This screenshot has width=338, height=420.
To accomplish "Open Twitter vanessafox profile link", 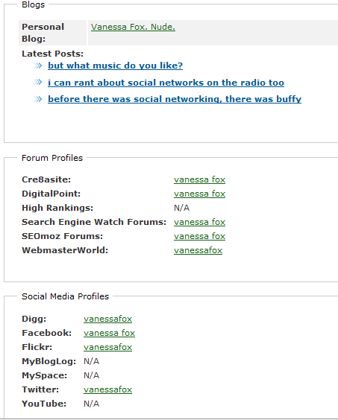I will pos(107,389).
